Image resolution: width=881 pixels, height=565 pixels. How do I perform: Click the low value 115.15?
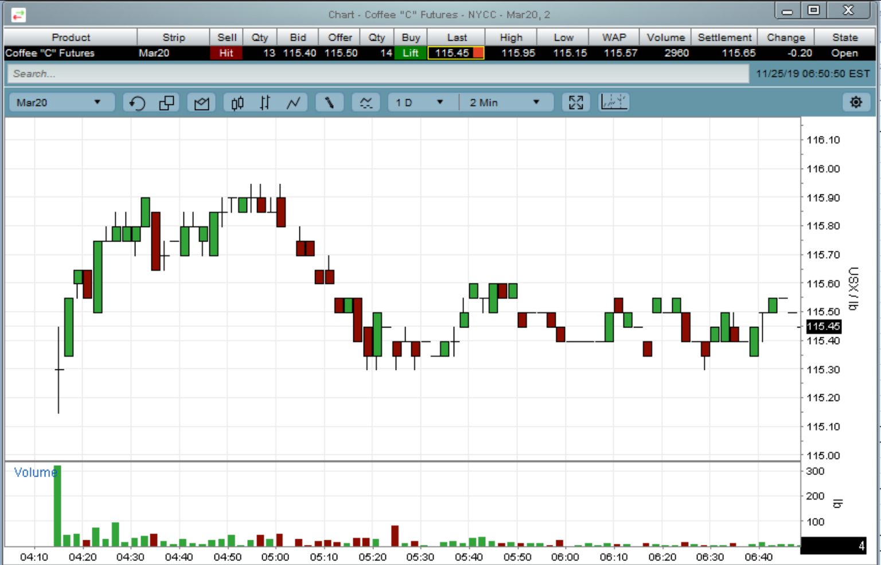tap(570, 53)
